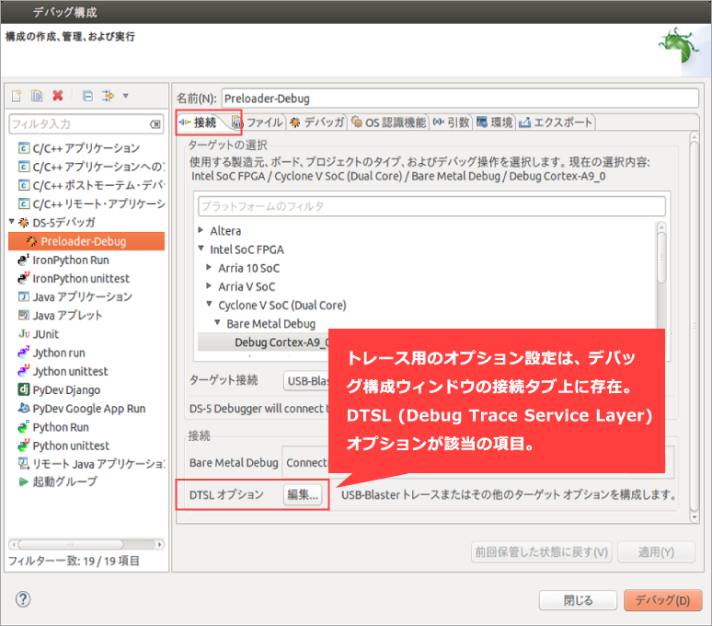Click the help question mark icon
Viewport: 712px width, 626px height.
(x=23, y=599)
